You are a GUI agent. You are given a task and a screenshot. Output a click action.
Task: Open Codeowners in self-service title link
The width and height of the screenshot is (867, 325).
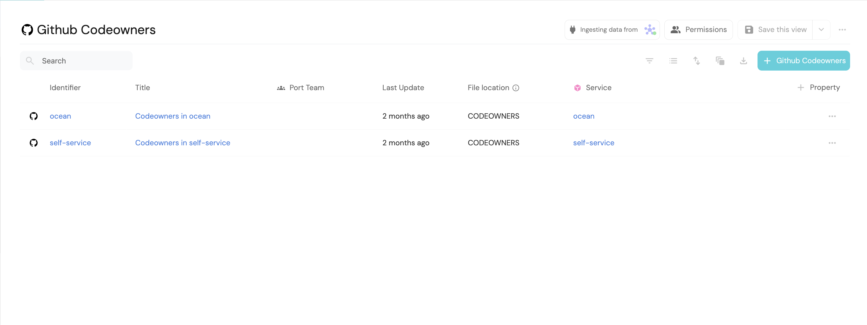click(183, 143)
